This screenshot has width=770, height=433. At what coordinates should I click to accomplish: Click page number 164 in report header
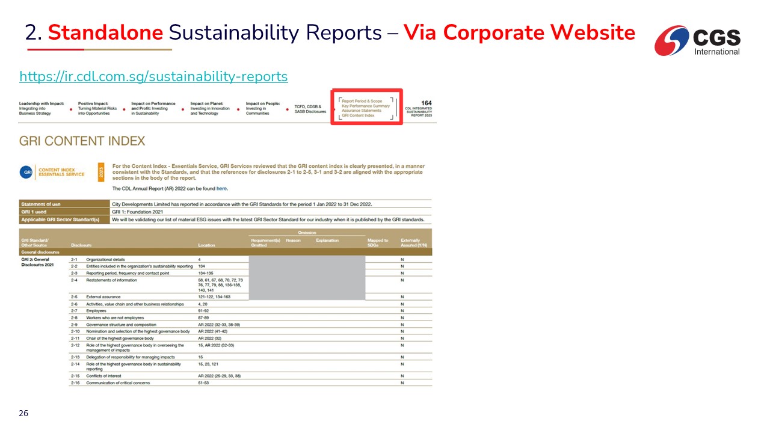(426, 103)
